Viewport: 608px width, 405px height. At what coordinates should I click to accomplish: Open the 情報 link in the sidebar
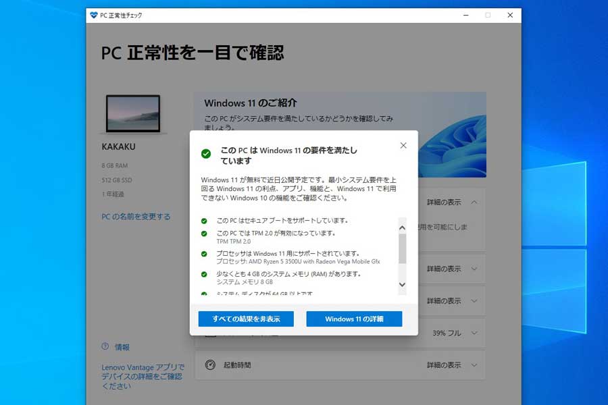(122, 347)
